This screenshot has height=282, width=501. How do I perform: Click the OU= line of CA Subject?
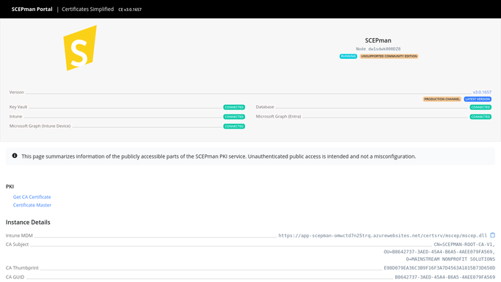(439, 252)
